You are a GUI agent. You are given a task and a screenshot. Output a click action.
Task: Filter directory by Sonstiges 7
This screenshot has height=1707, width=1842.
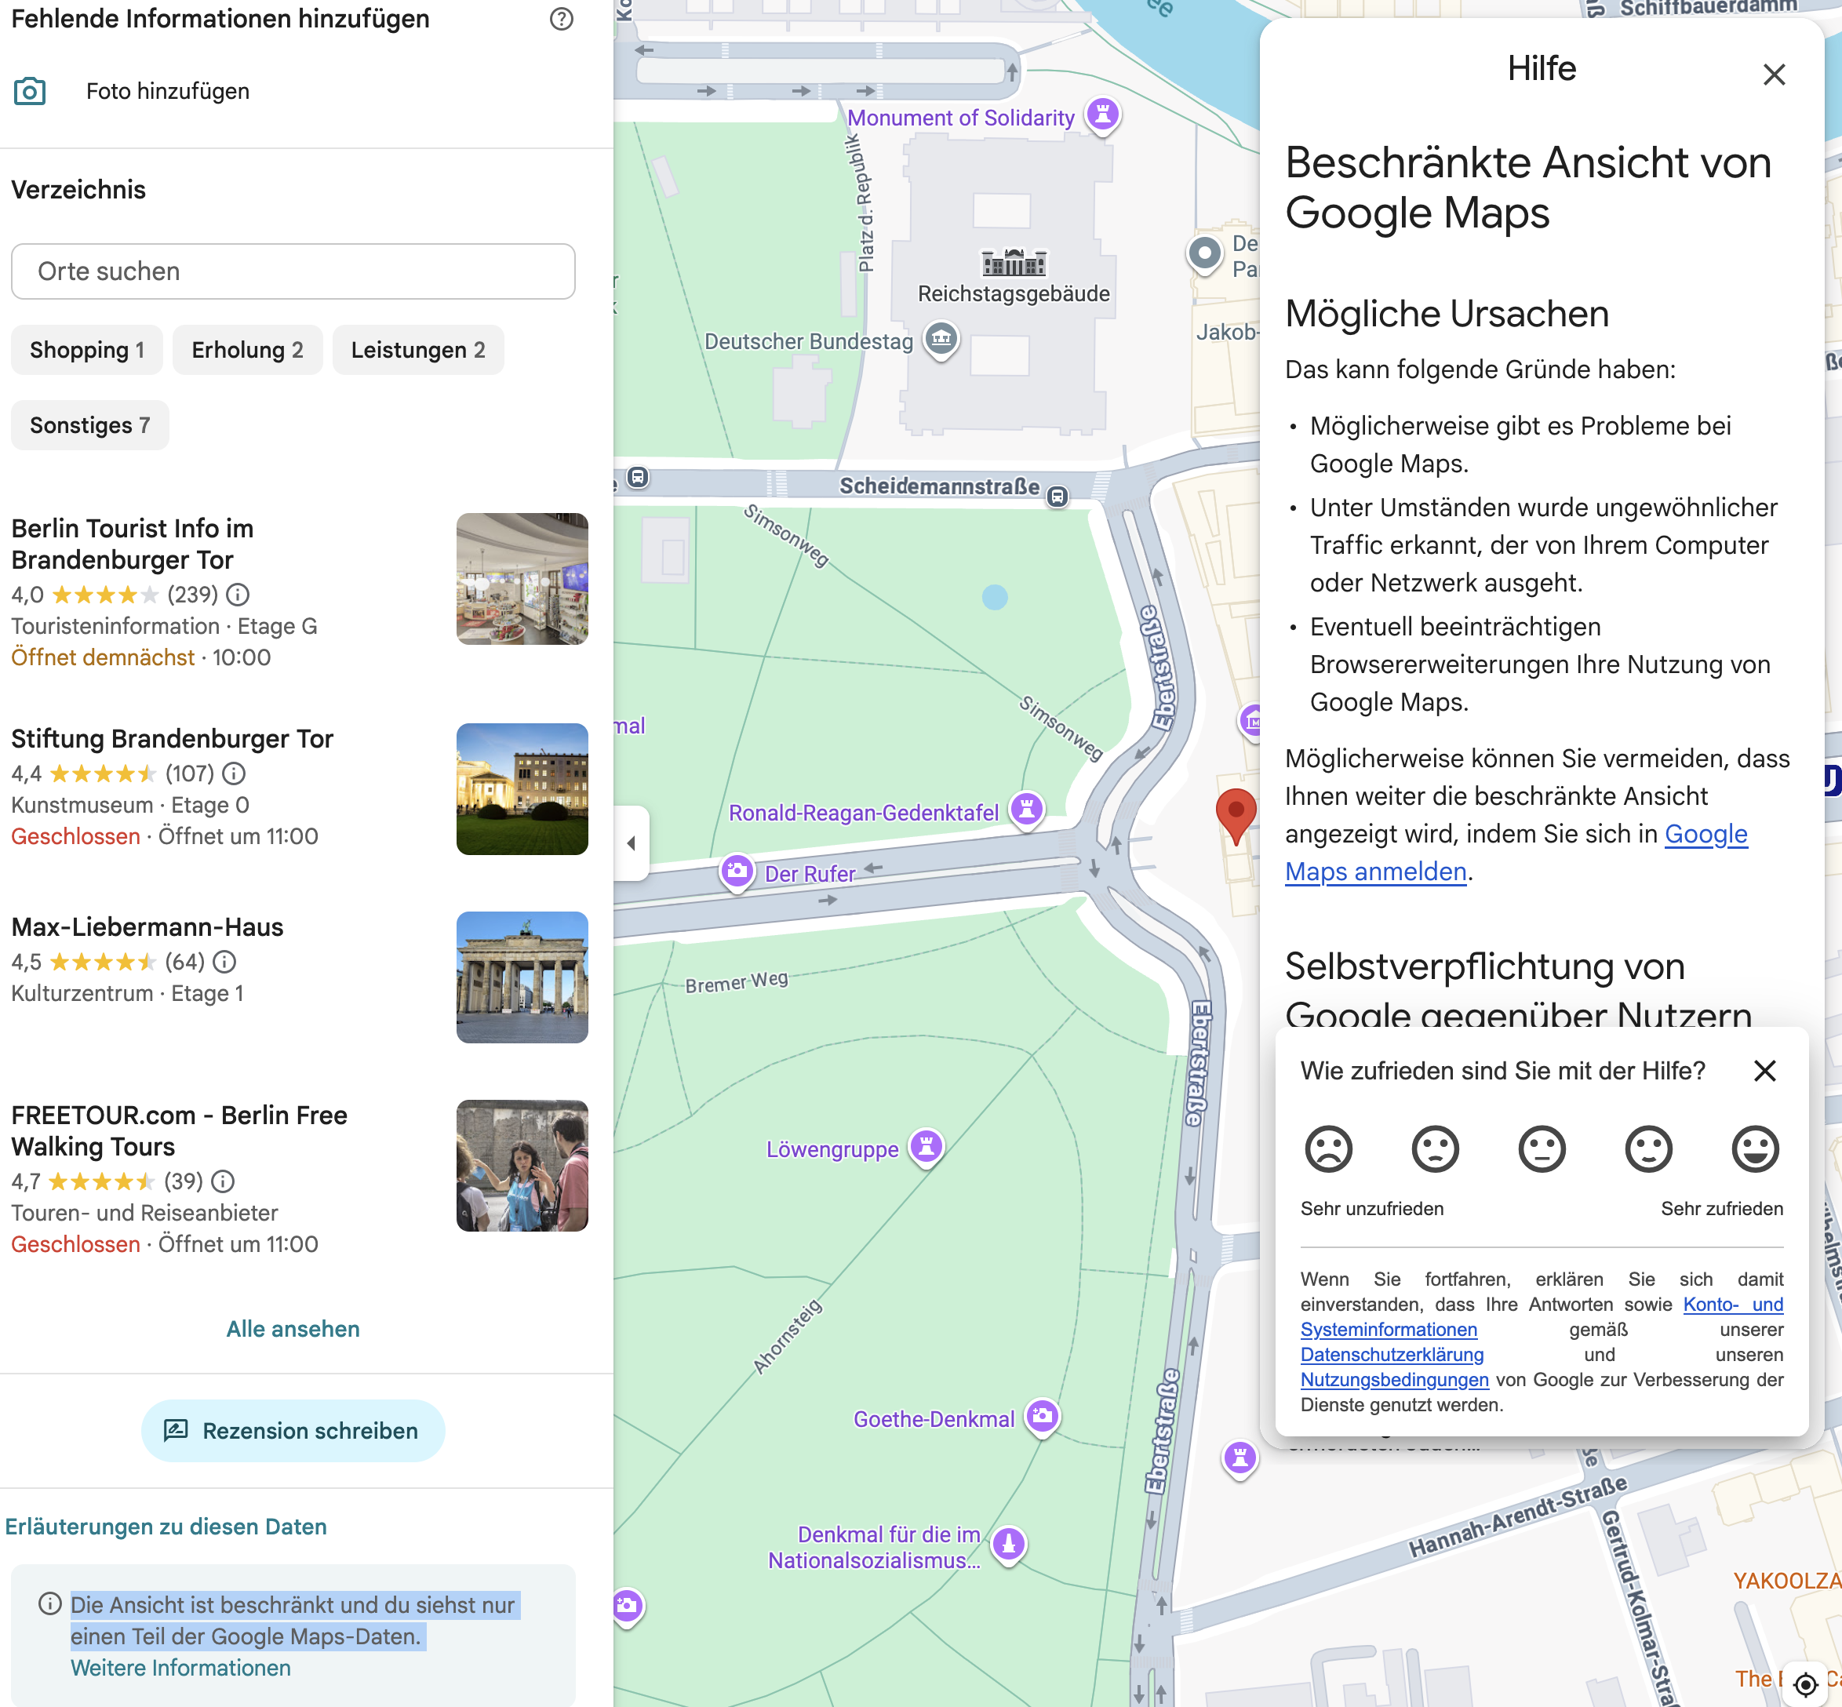point(89,425)
